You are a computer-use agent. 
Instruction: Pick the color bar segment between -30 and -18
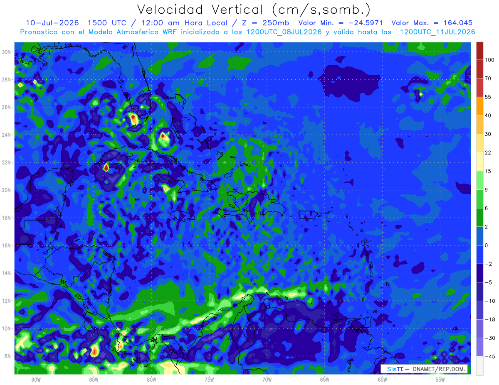[479, 329]
